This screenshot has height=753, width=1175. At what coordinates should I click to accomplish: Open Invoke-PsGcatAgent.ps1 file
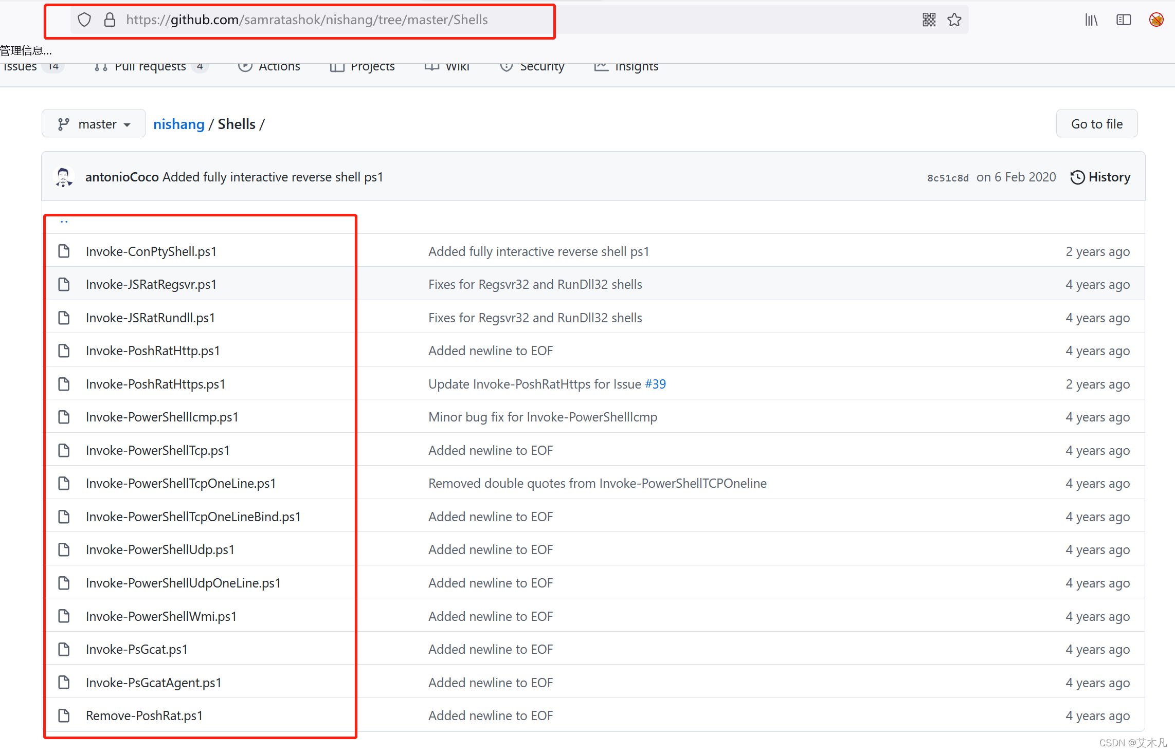click(154, 683)
